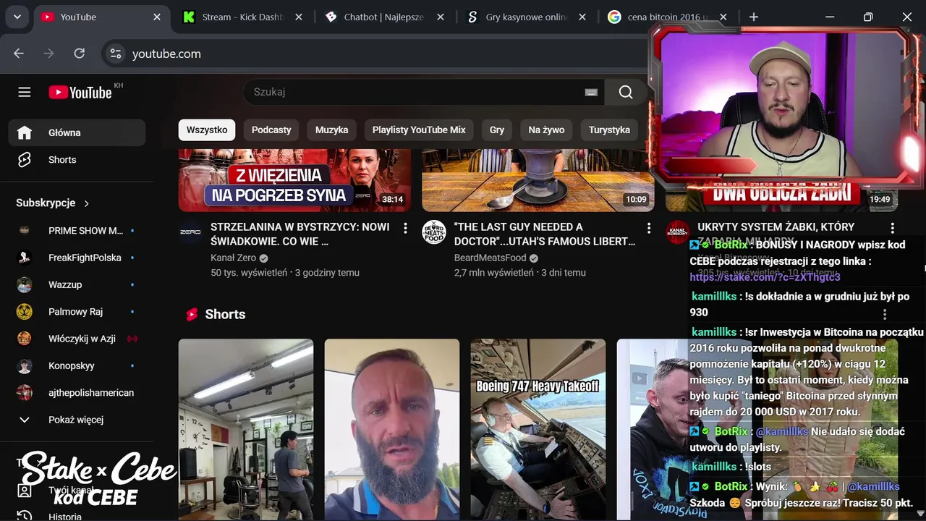Close the Chatbot tab
Screen dimensions: 926x521
click(441, 17)
